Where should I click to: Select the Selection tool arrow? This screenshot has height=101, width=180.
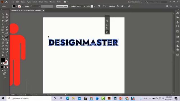click(x=3, y=14)
